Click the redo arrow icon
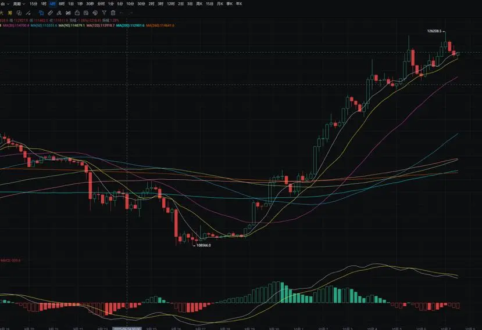Screen dimensions: 482x330 click(x=130, y=13)
